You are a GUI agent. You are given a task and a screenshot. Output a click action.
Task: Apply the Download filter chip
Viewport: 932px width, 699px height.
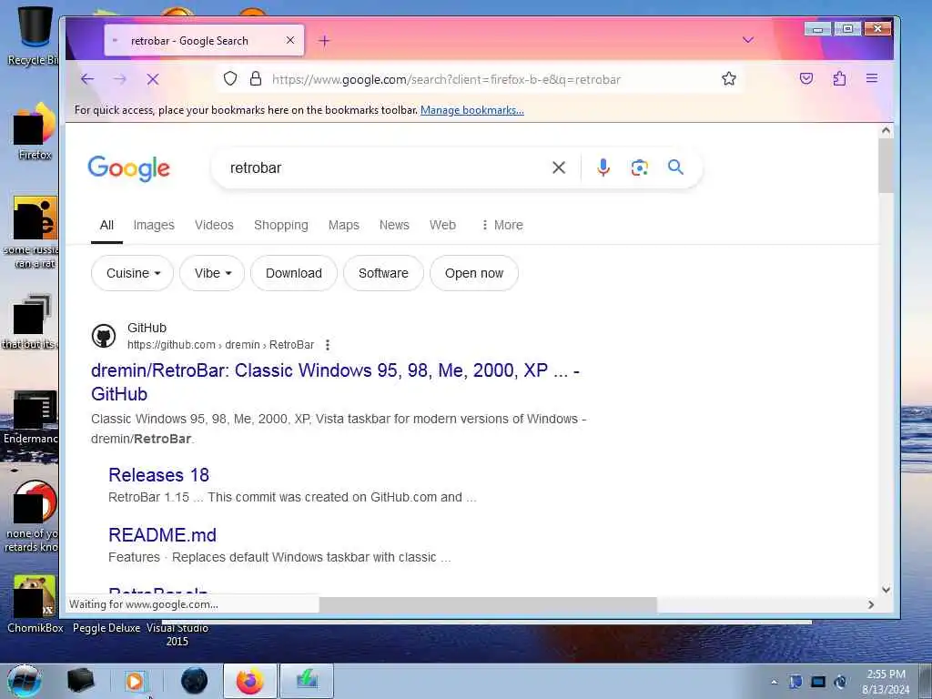(x=294, y=273)
